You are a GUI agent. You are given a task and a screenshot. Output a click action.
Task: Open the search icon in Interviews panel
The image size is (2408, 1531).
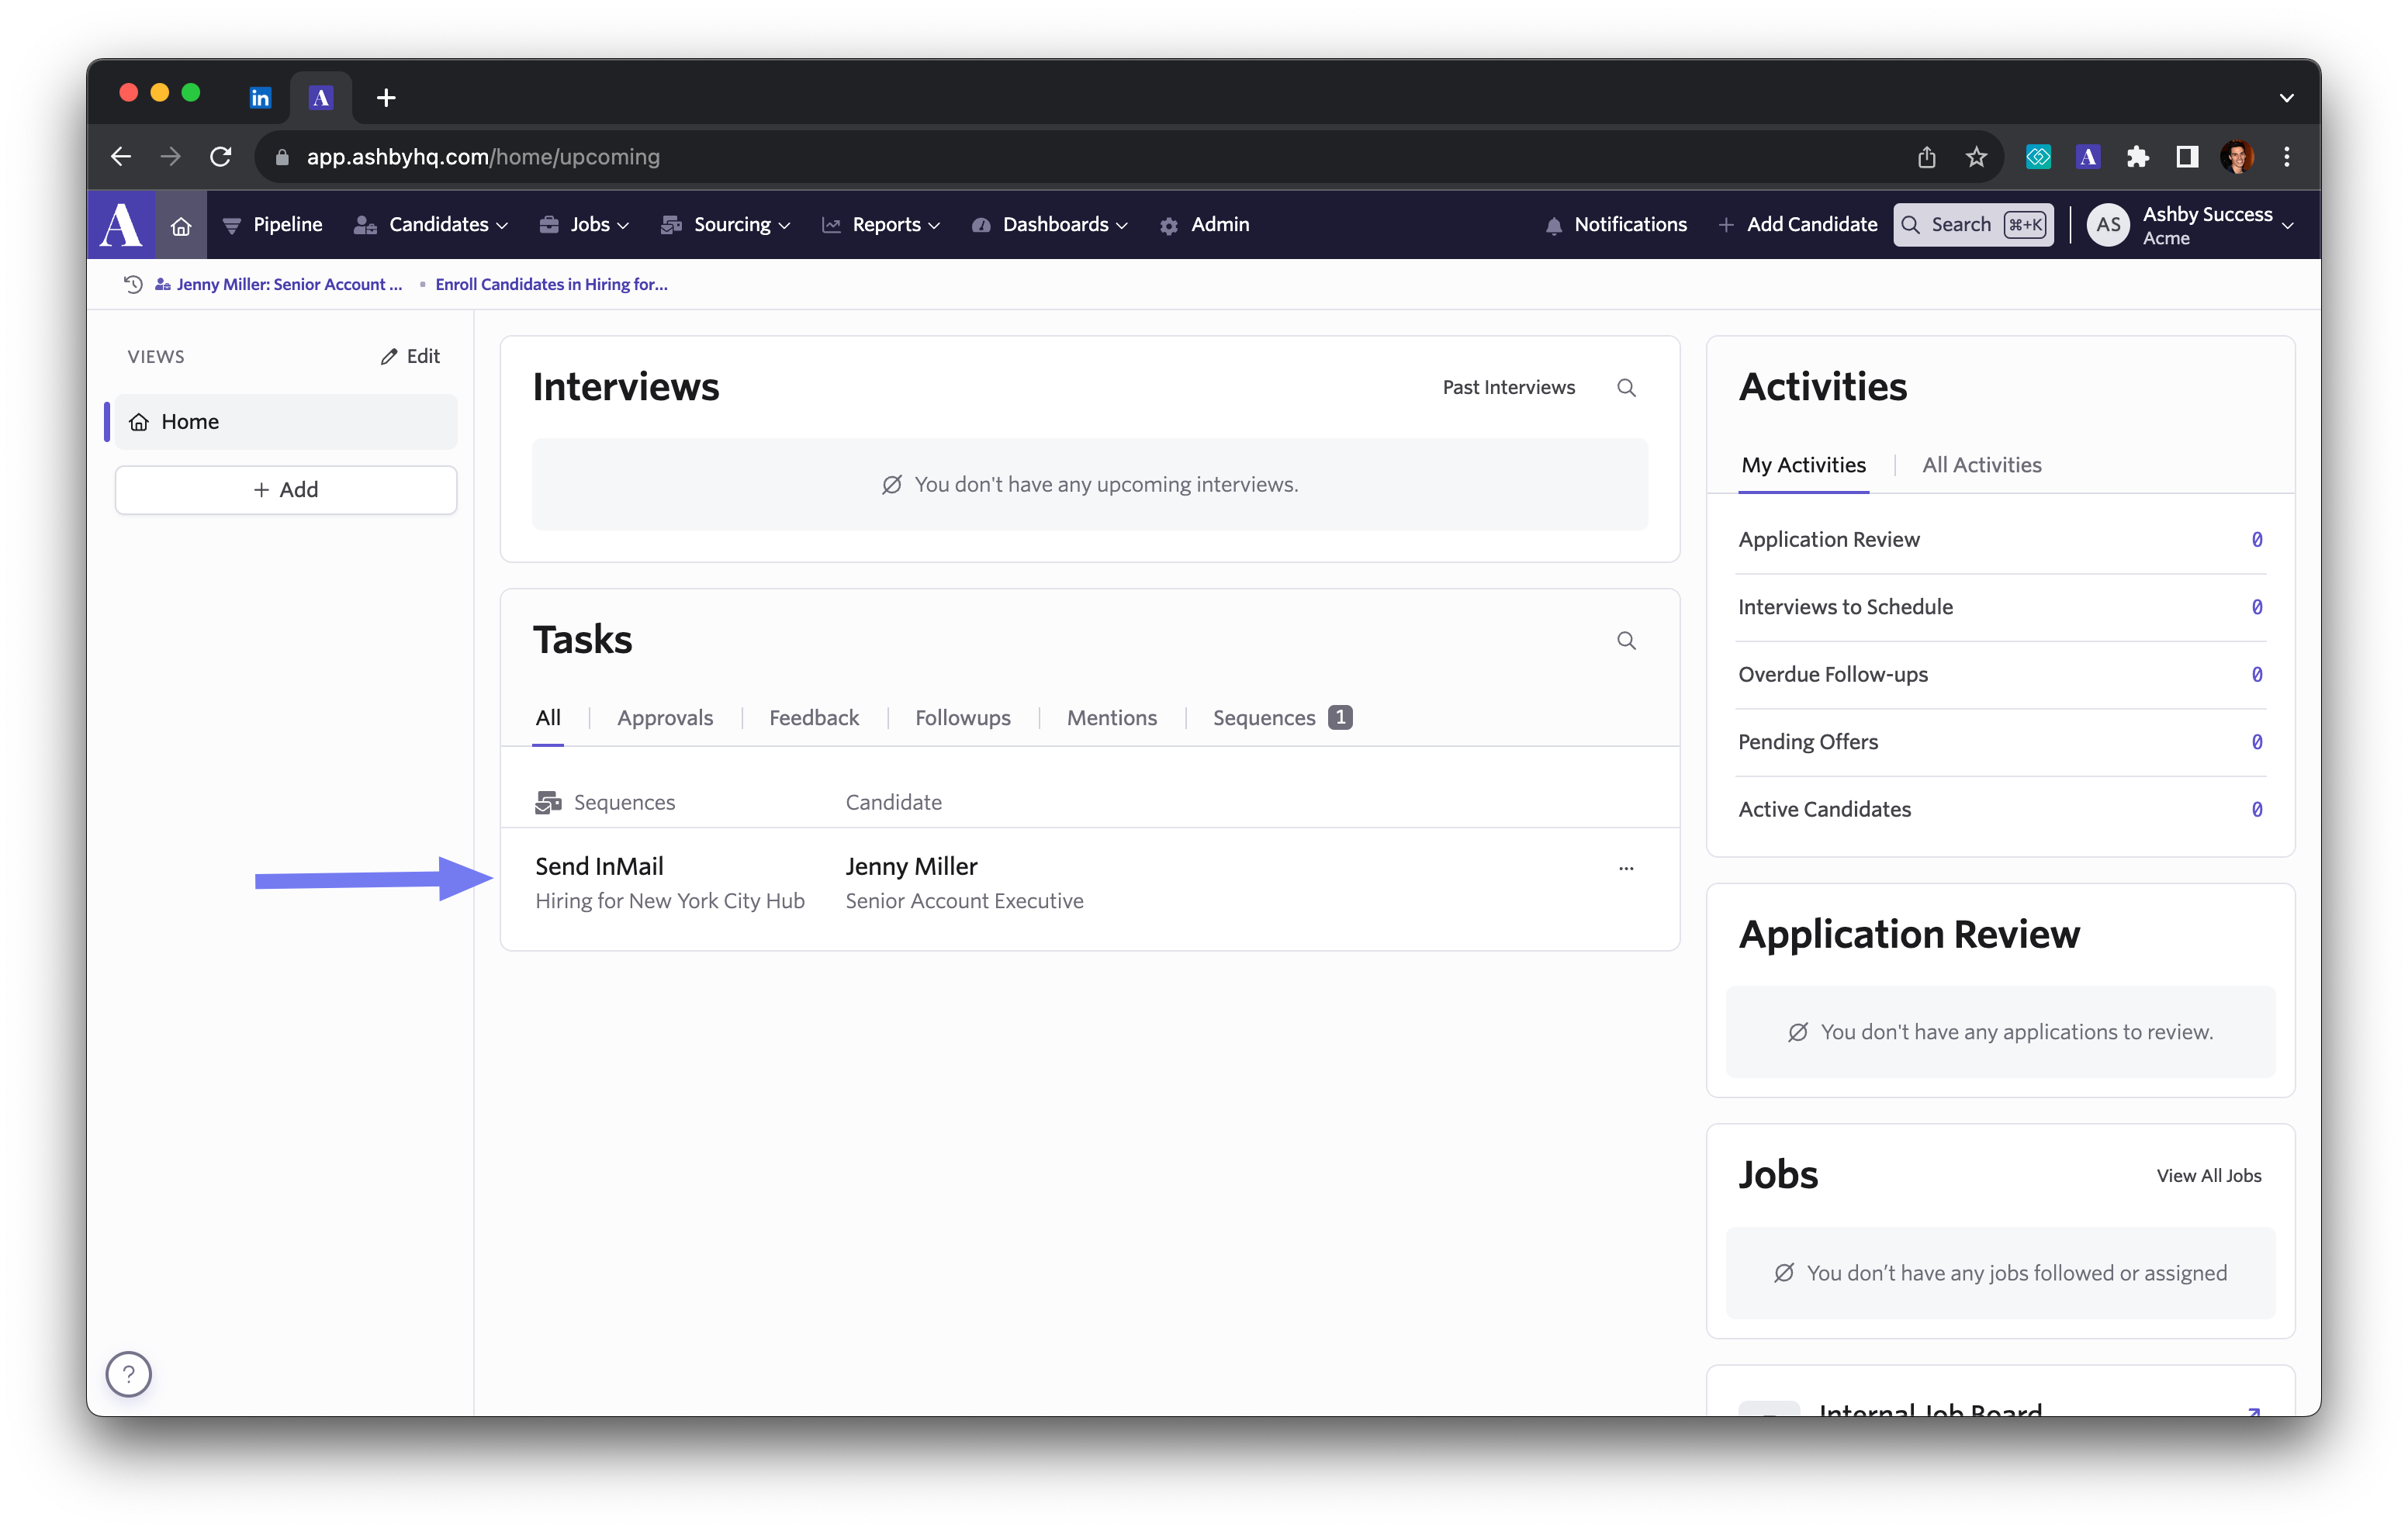coord(1626,388)
